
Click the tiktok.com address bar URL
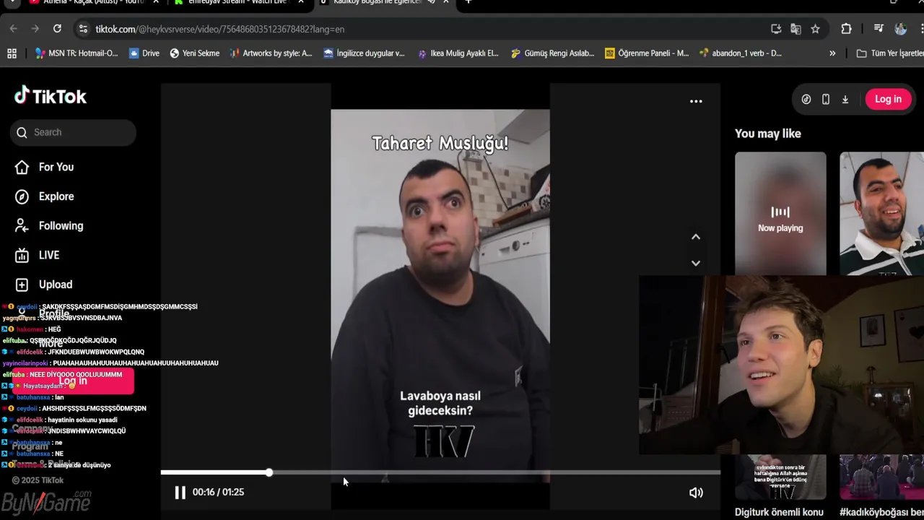(x=219, y=30)
